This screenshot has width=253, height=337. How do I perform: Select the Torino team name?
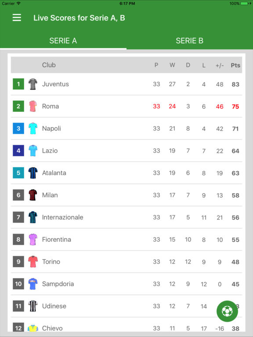51,262
